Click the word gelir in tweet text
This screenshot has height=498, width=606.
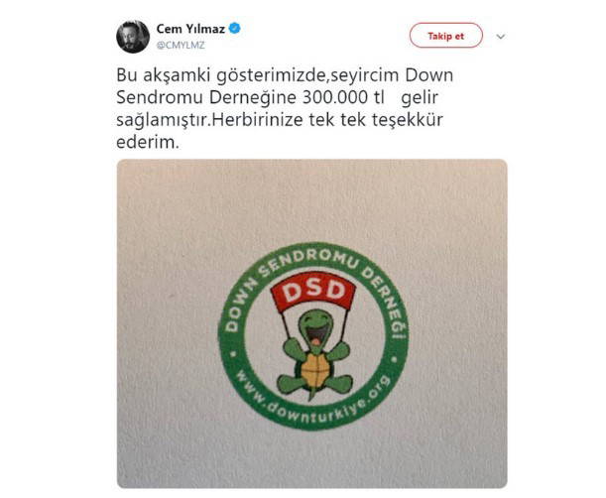tap(420, 98)
